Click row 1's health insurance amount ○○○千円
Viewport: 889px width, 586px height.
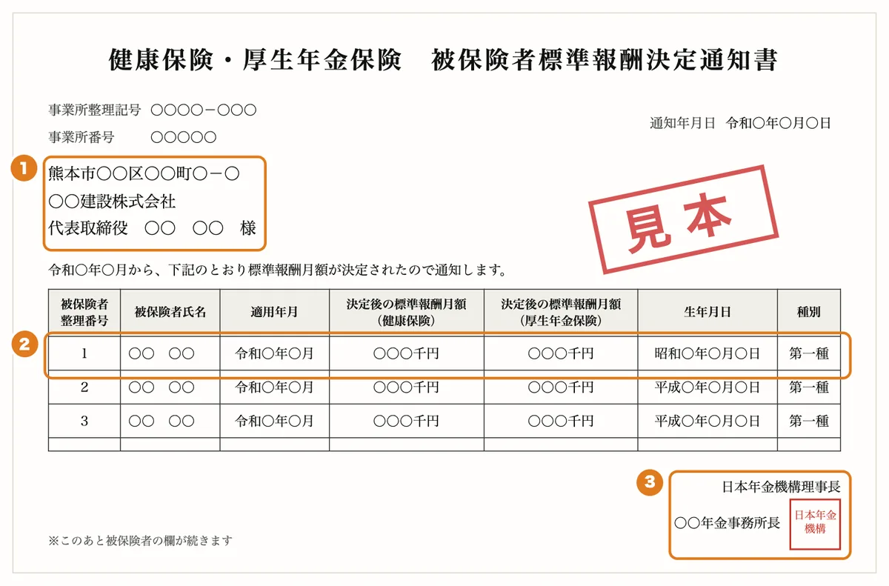406,353
